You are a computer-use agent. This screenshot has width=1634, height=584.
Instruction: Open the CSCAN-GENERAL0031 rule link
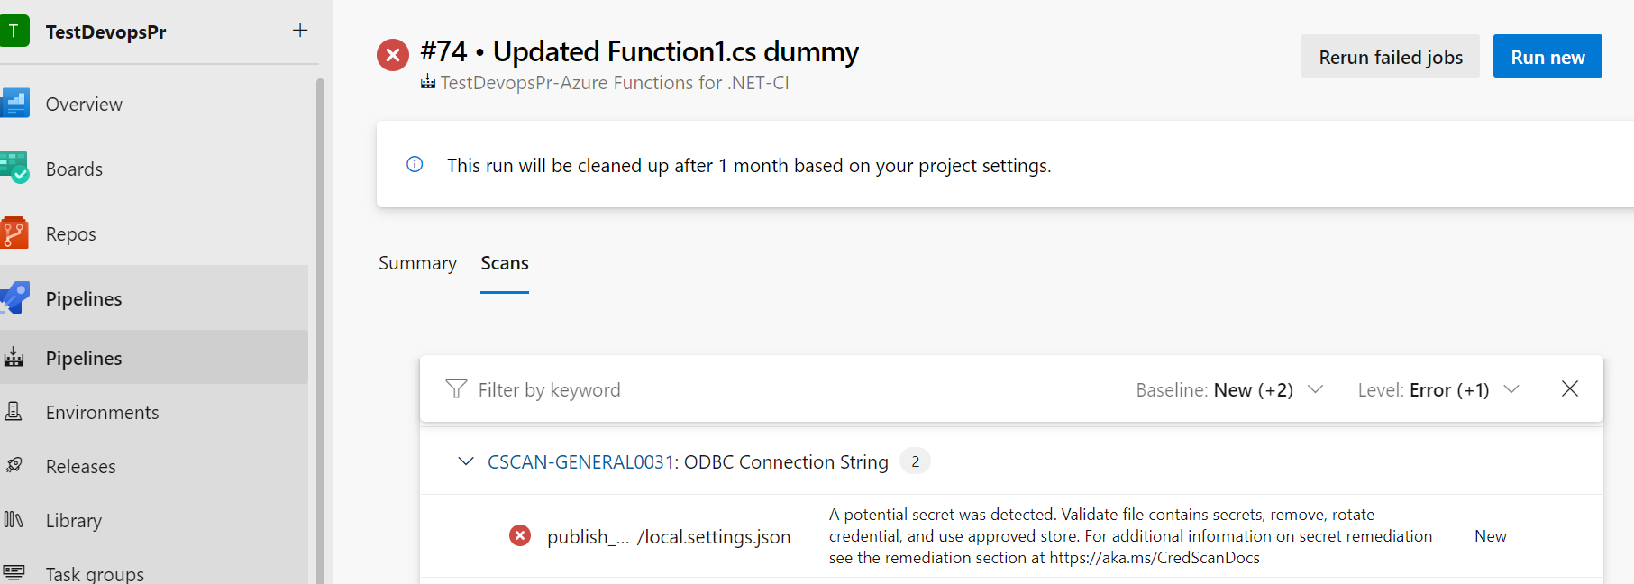point(580,461)
